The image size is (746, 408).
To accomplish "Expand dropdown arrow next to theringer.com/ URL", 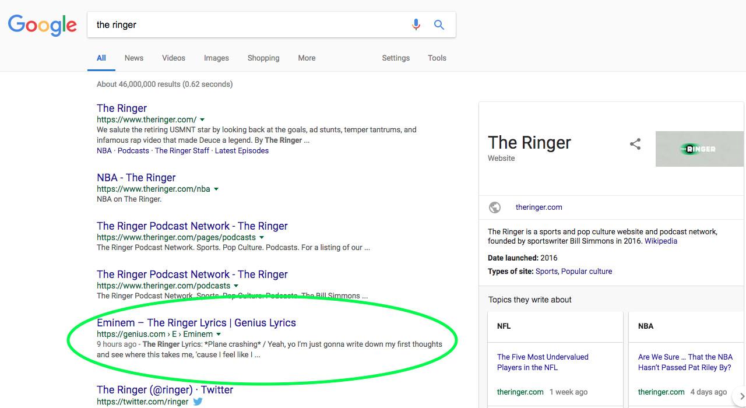I will (x=202, y=119).
